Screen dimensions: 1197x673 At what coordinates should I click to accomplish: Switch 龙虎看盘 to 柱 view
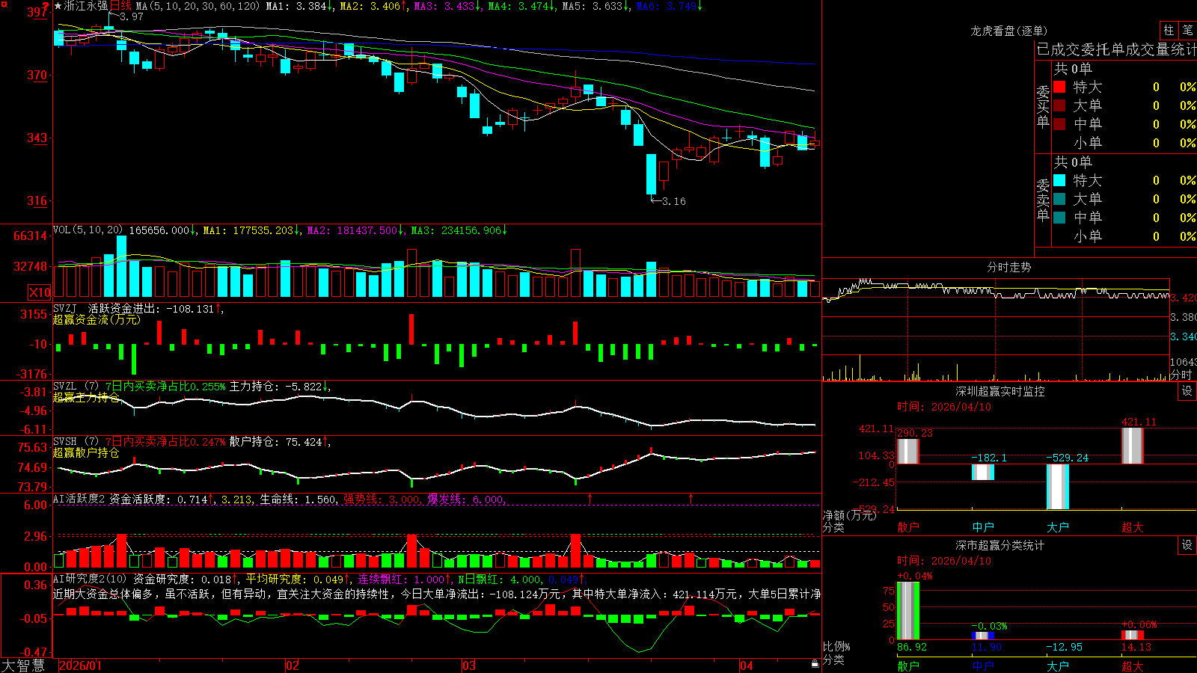[1169, 30]
